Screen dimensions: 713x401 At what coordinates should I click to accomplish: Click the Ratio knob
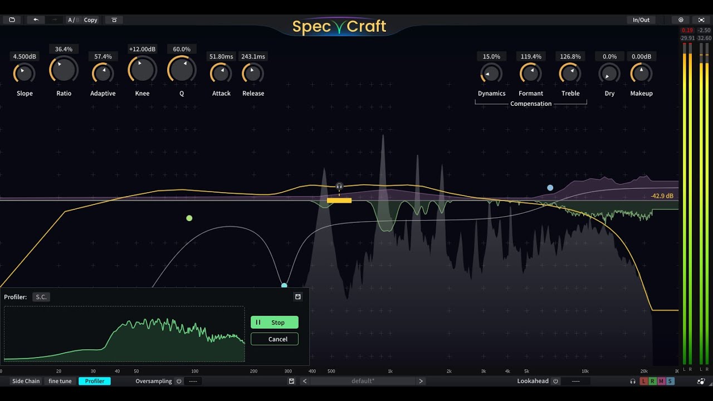[64, 70]
